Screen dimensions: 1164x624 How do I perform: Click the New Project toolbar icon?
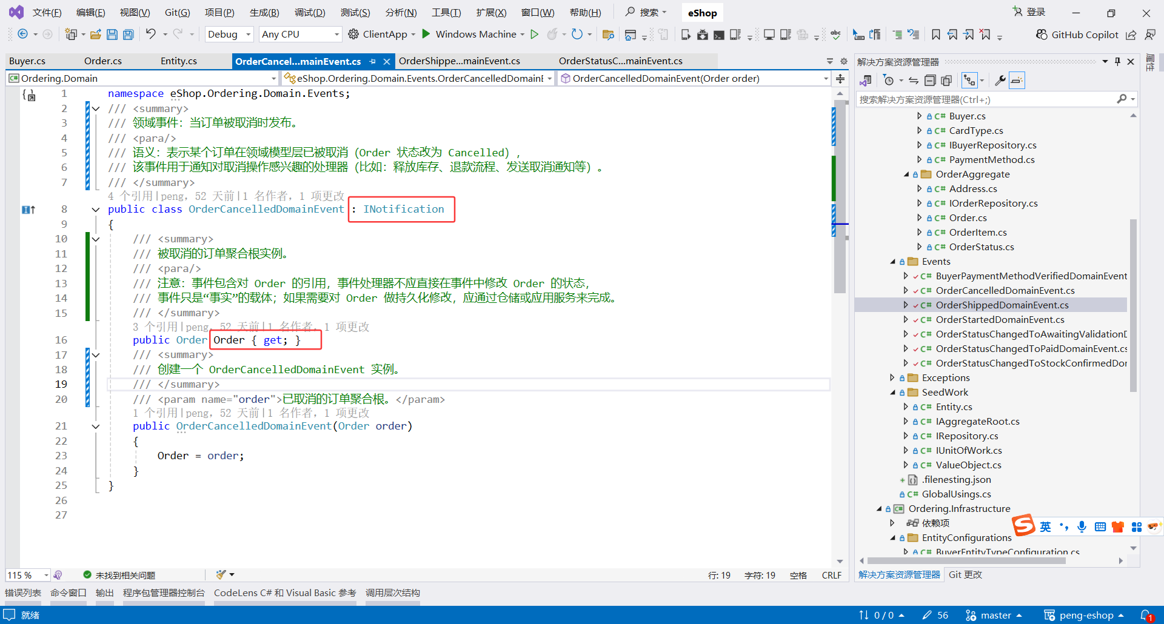coord(71,35)
